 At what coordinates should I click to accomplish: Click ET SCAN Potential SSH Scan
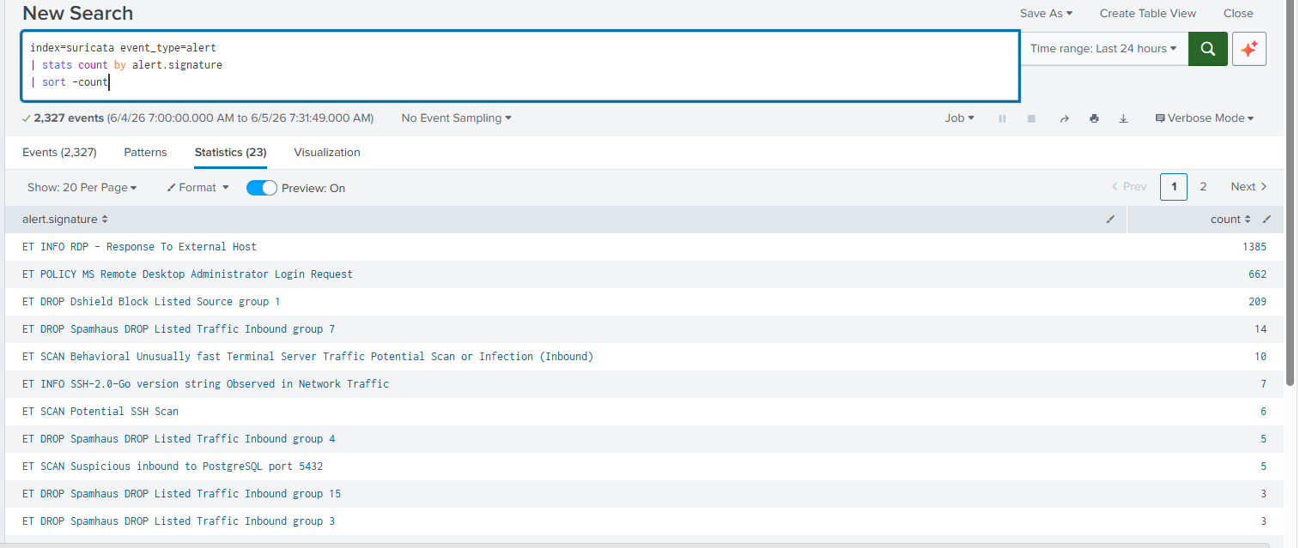point(100,412)
